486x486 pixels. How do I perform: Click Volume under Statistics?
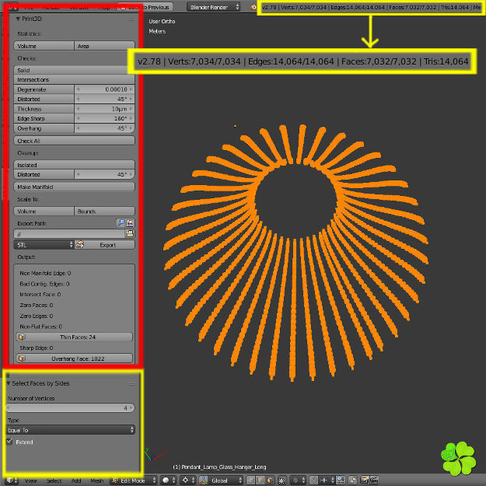click(44, 46)
